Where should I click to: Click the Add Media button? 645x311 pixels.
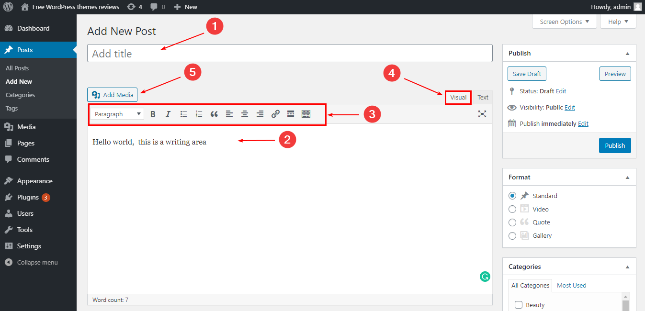coord(113,95)
